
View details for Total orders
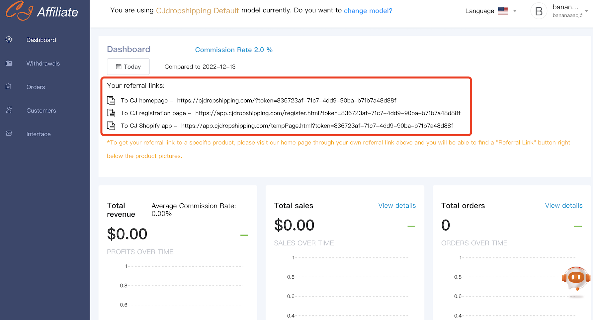tap(563, 205)
